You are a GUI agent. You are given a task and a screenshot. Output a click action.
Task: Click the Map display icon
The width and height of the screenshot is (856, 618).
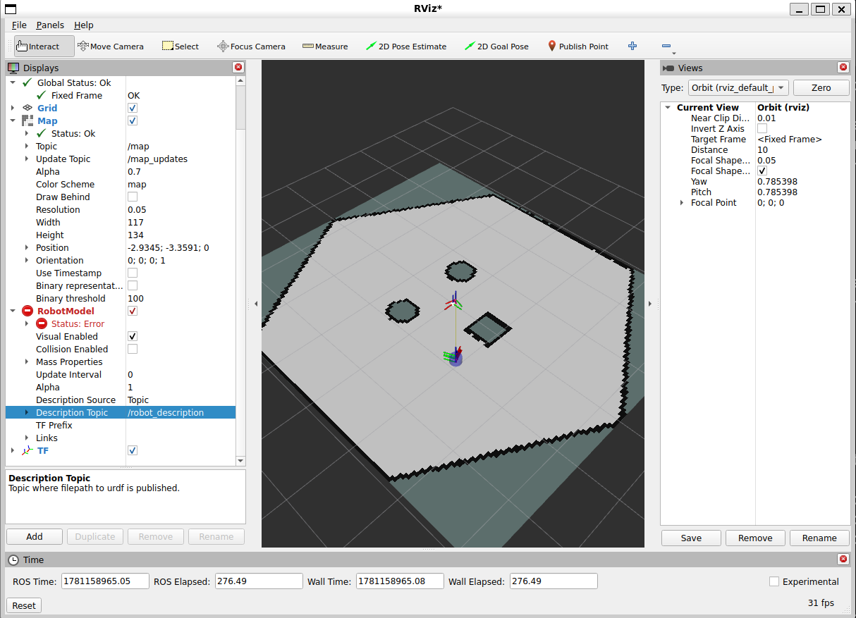pyautogui.click(x=28, y=120)
